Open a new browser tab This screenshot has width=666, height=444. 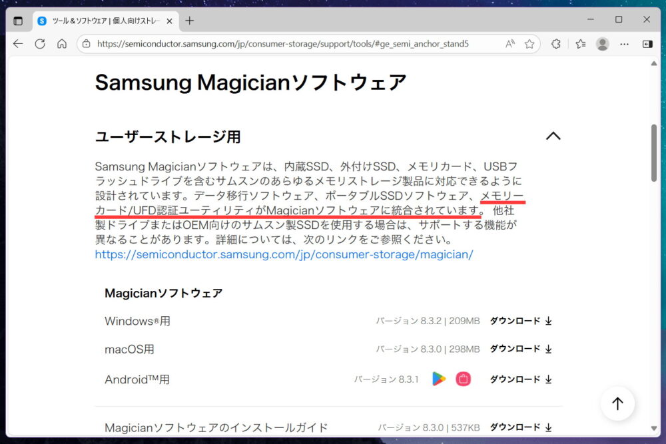point(189,21)
